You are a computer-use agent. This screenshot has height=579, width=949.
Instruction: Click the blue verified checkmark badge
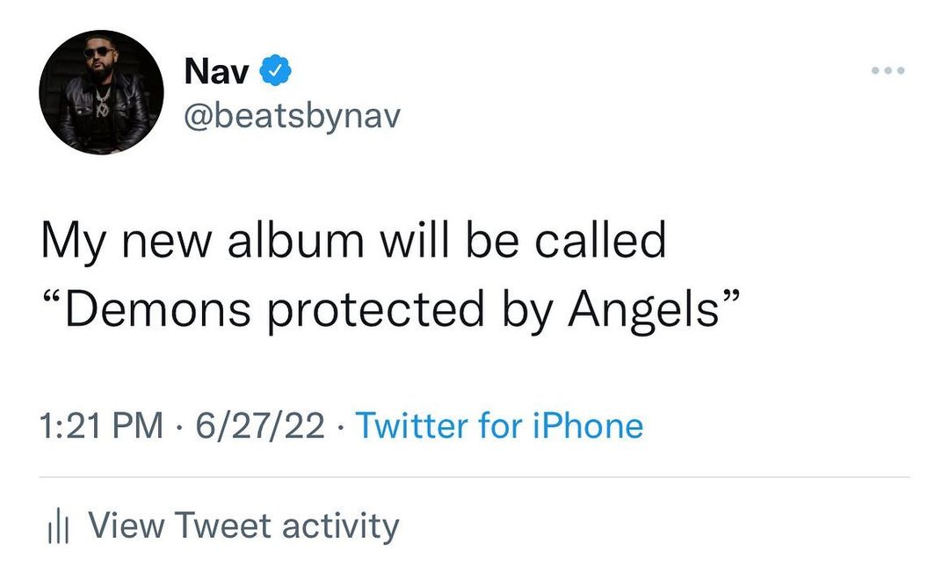[275, 71]
